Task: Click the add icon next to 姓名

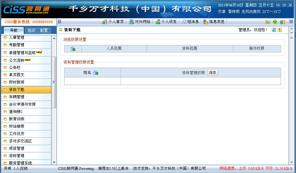Action: coord(96,73)
